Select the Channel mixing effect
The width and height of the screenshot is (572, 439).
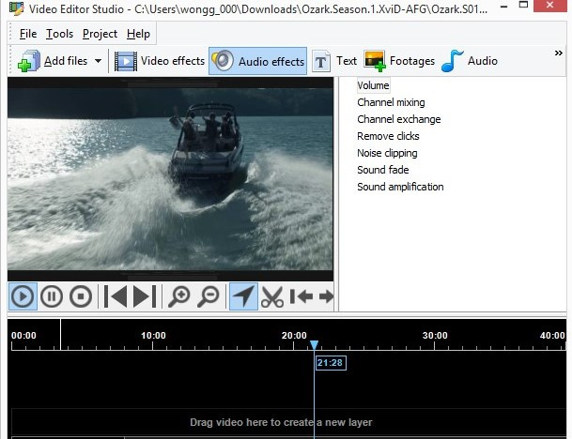click(391, 102)
